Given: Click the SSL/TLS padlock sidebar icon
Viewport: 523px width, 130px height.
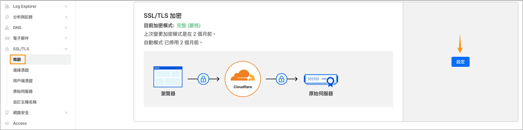Looking at the screenshot, I should [x=7, y=49].
